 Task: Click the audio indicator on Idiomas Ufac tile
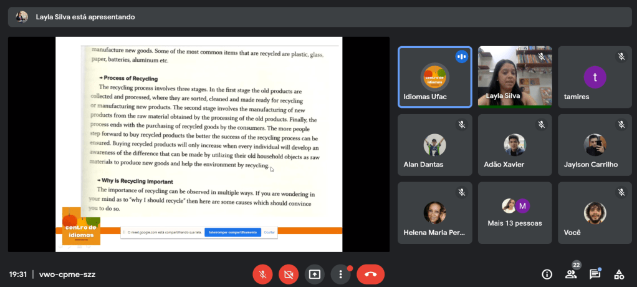pyautogui.click(x=461, y=56)
